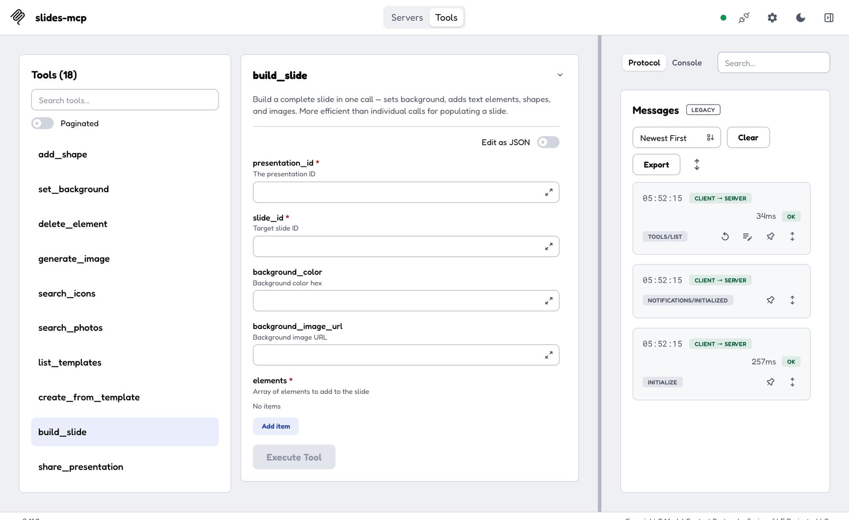Open the Newest First sort dropdown
Viewport: 849px width, 520px height.
pyautogui.click(x=677, y=138)
